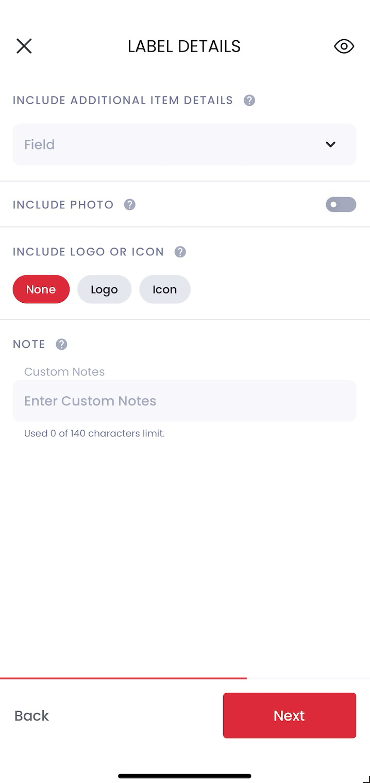
Task: Select the None pill in logo options
Action: pyautogui.click(x=41, y=289)
